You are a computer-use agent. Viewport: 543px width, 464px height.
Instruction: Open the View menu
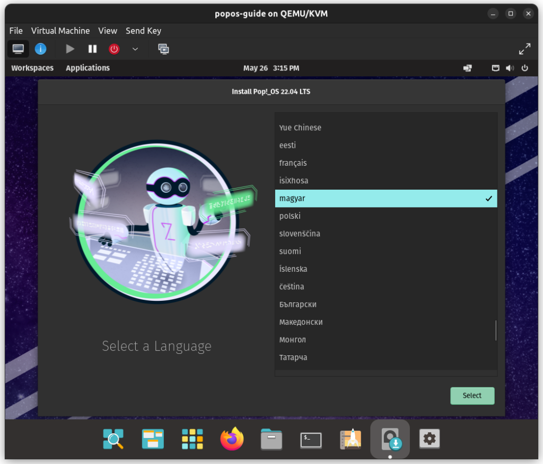(x=108, y=31)
